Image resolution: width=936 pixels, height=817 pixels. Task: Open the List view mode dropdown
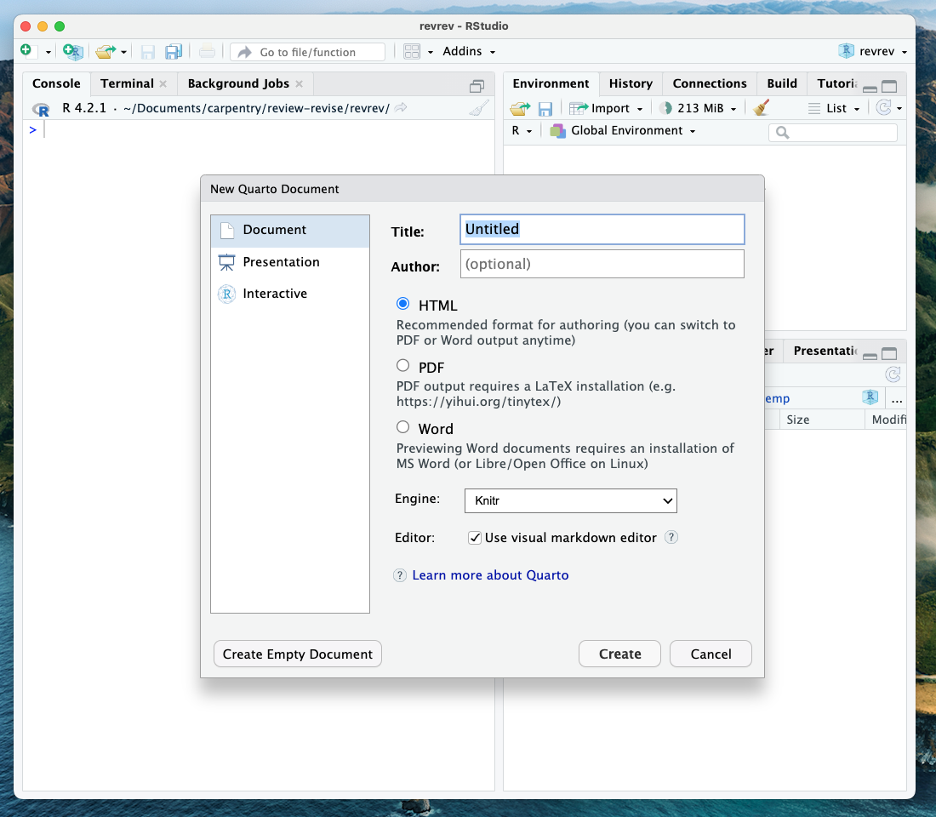click(x=835, y=108)
